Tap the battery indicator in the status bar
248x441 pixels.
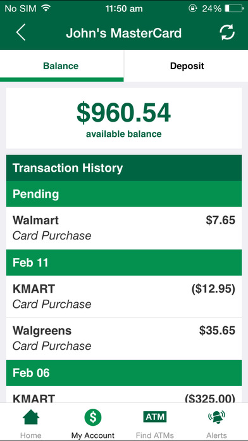234,9
